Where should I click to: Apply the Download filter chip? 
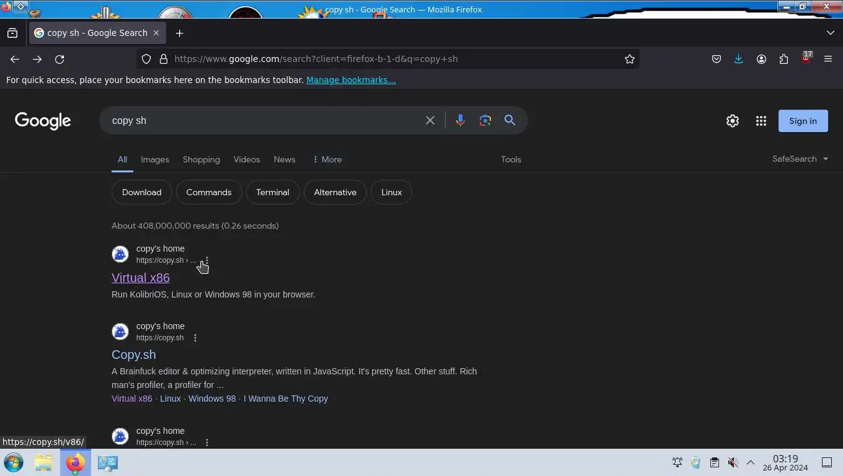pos(142,192)
